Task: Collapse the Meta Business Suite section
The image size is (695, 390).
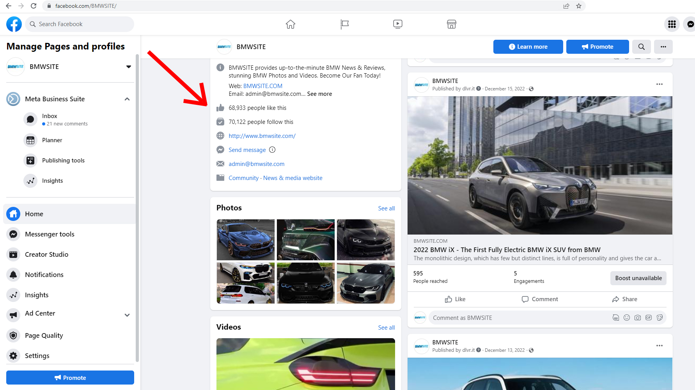Action: 127,99
